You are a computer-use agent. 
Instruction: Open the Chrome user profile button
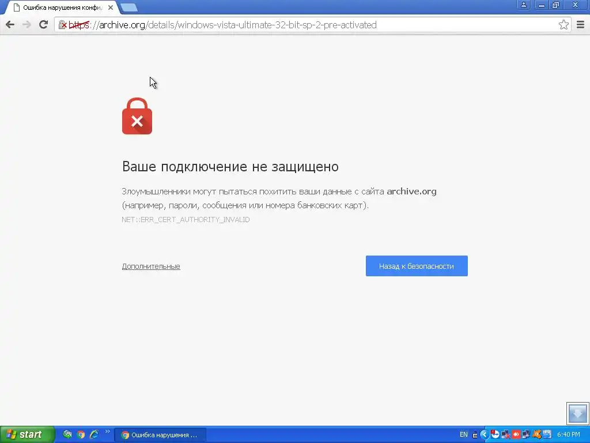(523, 5)
